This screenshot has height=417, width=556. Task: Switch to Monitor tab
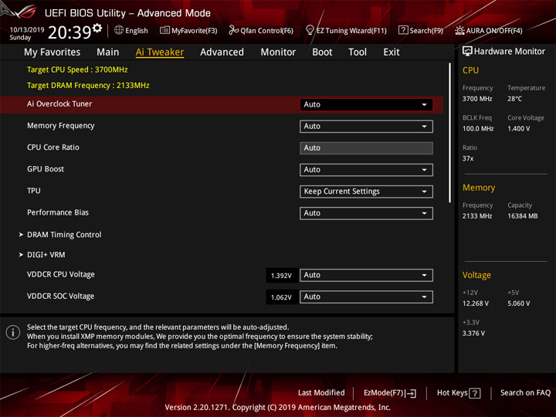pos(278,53)
